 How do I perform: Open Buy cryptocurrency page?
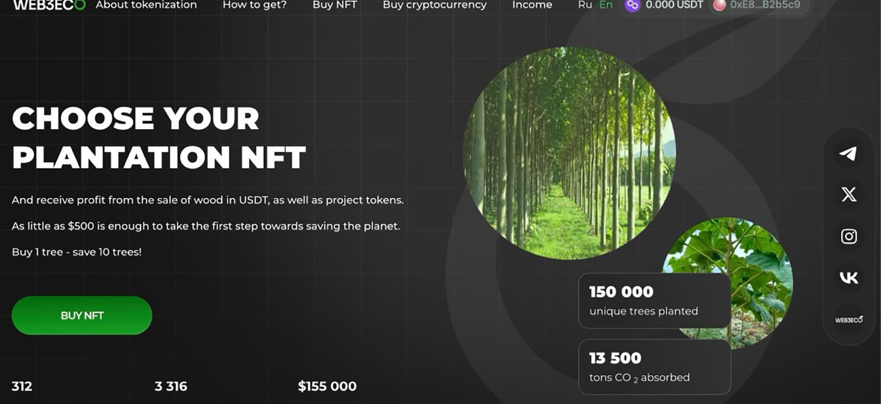coord(435,5)
